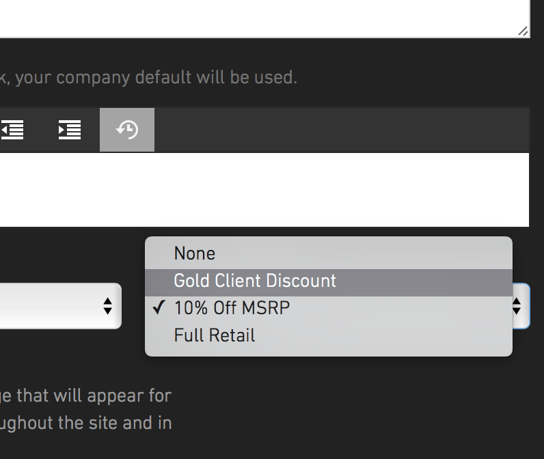Click the decrease indent icon
The height and width of the screenshot is (459, 544).
[12, 130]
